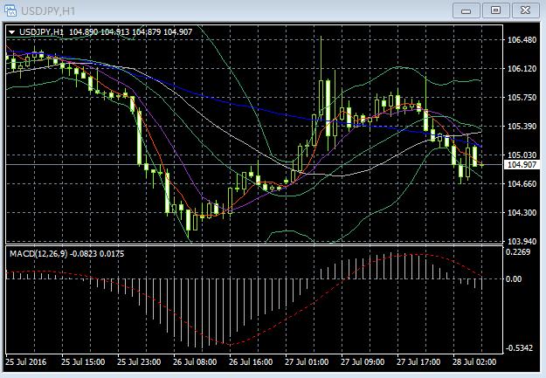Click time axis label 25 Jul 2016
The width and height of the screenshot is (546, 378).
(x=25, y=362)
